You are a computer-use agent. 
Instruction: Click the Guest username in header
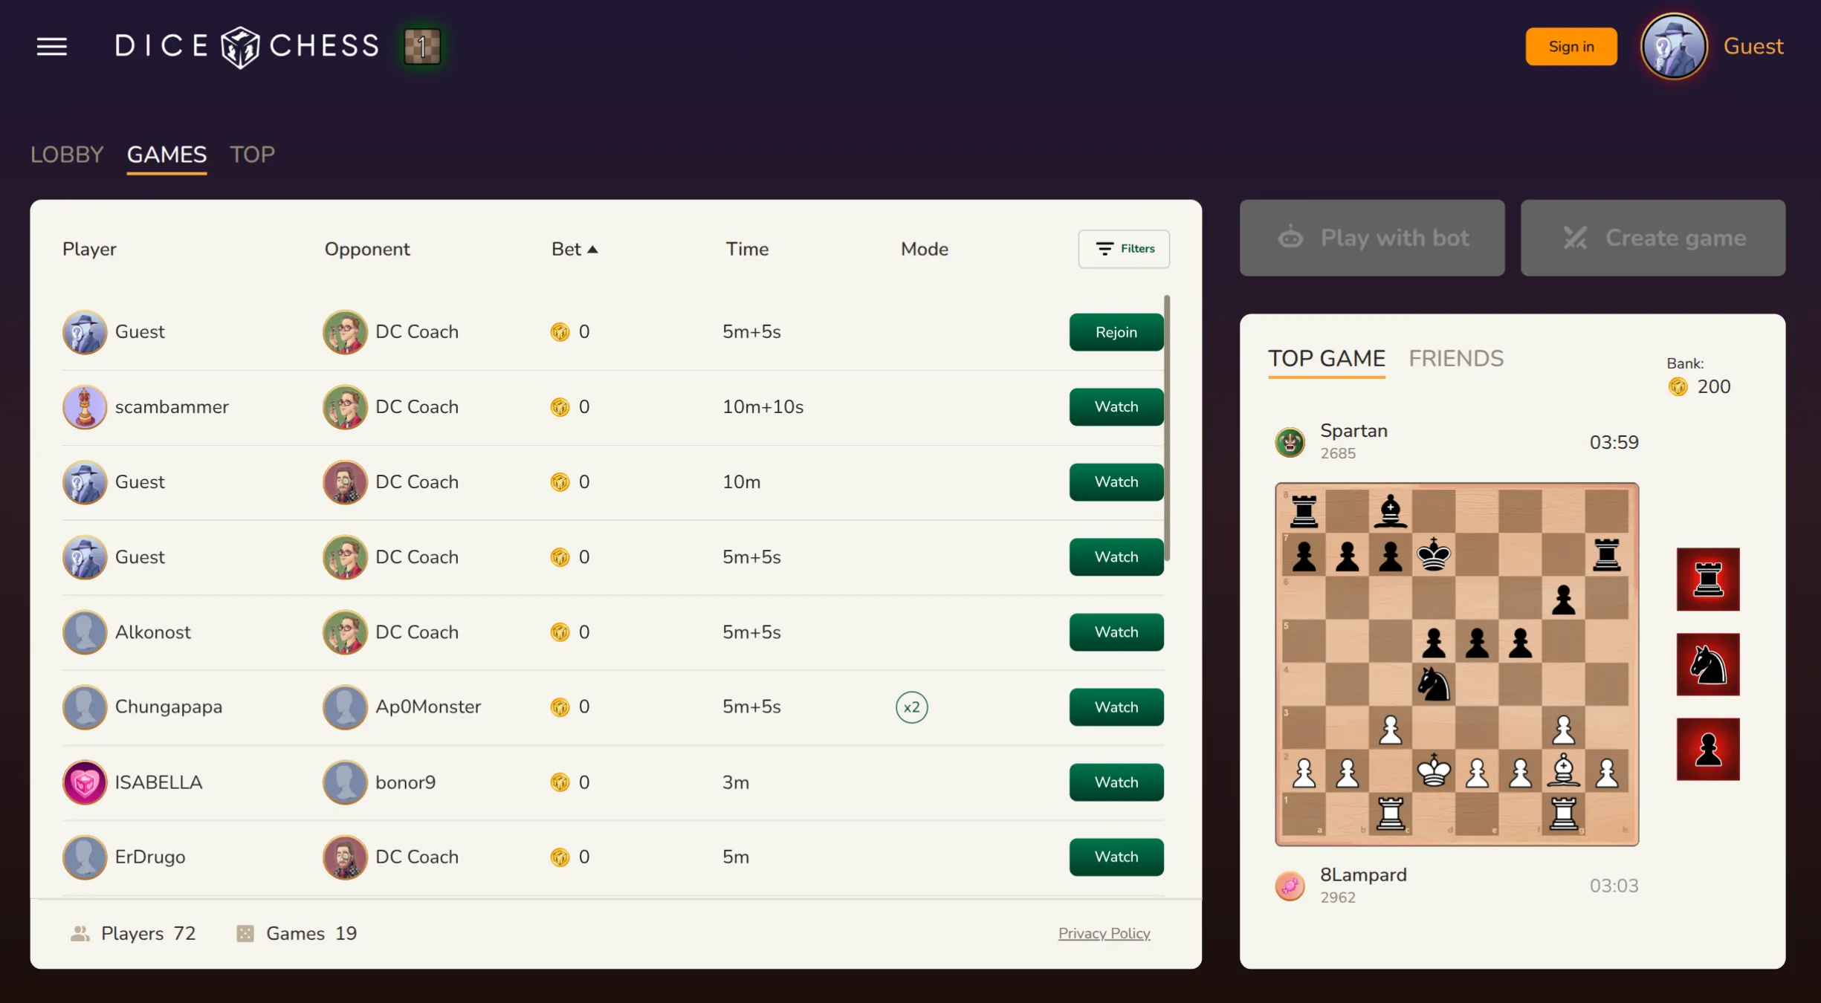click(1753, 47)
